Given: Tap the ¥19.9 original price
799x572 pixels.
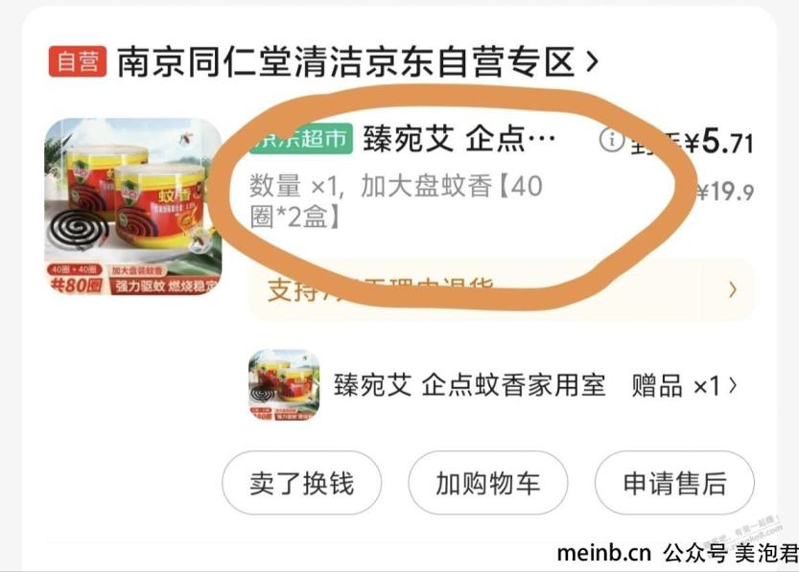Looking at the screenshot, I should [x=724, y=193].
